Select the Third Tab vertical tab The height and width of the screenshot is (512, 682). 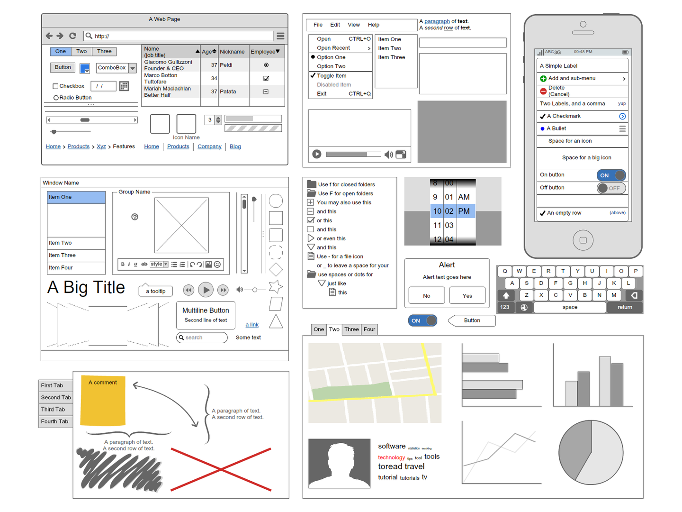(x=56, y=410)
